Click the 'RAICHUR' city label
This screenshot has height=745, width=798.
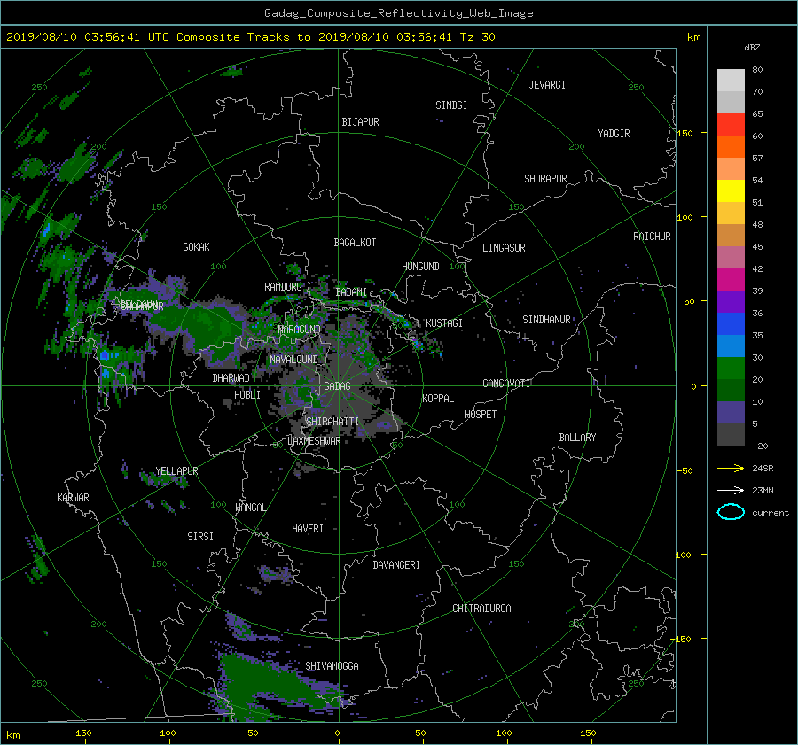[x=652, y=237]
